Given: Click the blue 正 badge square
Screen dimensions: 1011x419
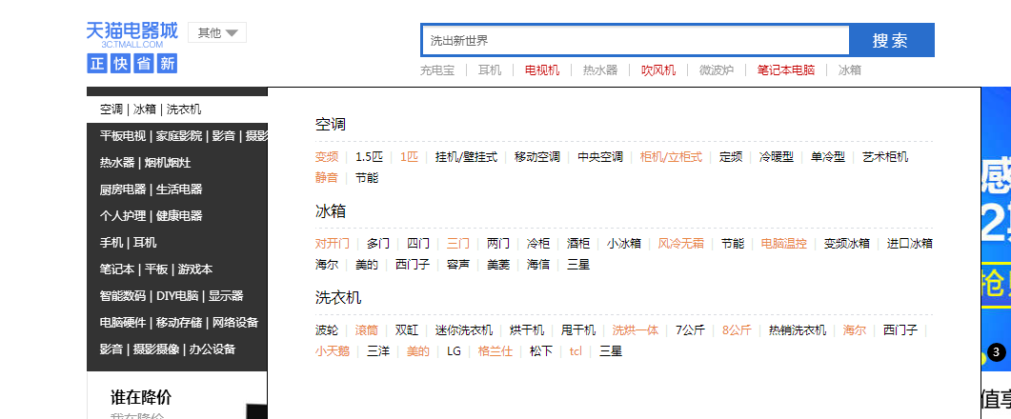Looking at the screenshot, I should pos(96,63).
